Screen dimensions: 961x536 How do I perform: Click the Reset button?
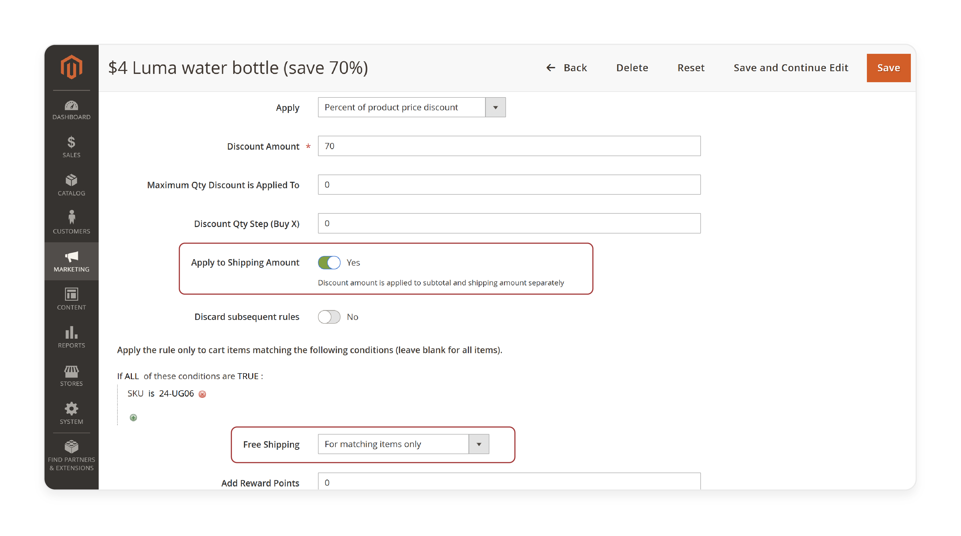(x=691, y=68)
